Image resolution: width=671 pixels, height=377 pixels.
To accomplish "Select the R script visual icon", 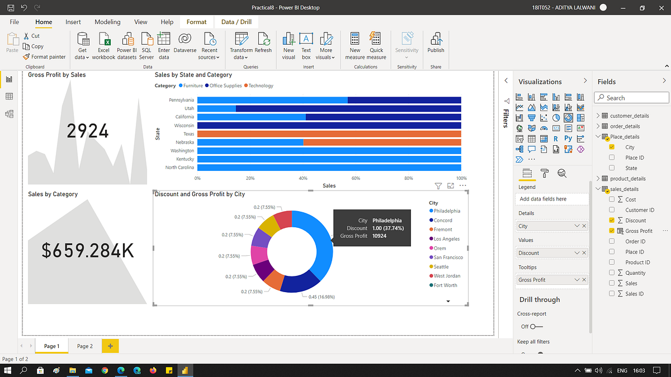I will tap(556, 139).
